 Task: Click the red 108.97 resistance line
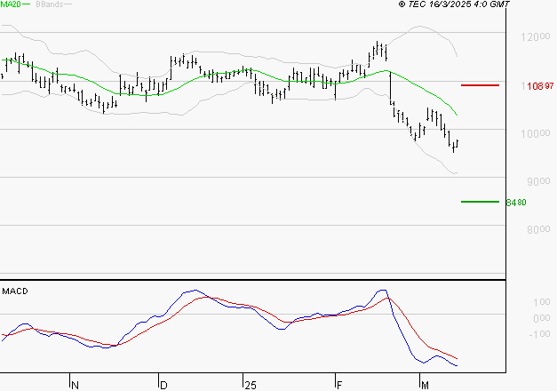click(x=480, y=85)
